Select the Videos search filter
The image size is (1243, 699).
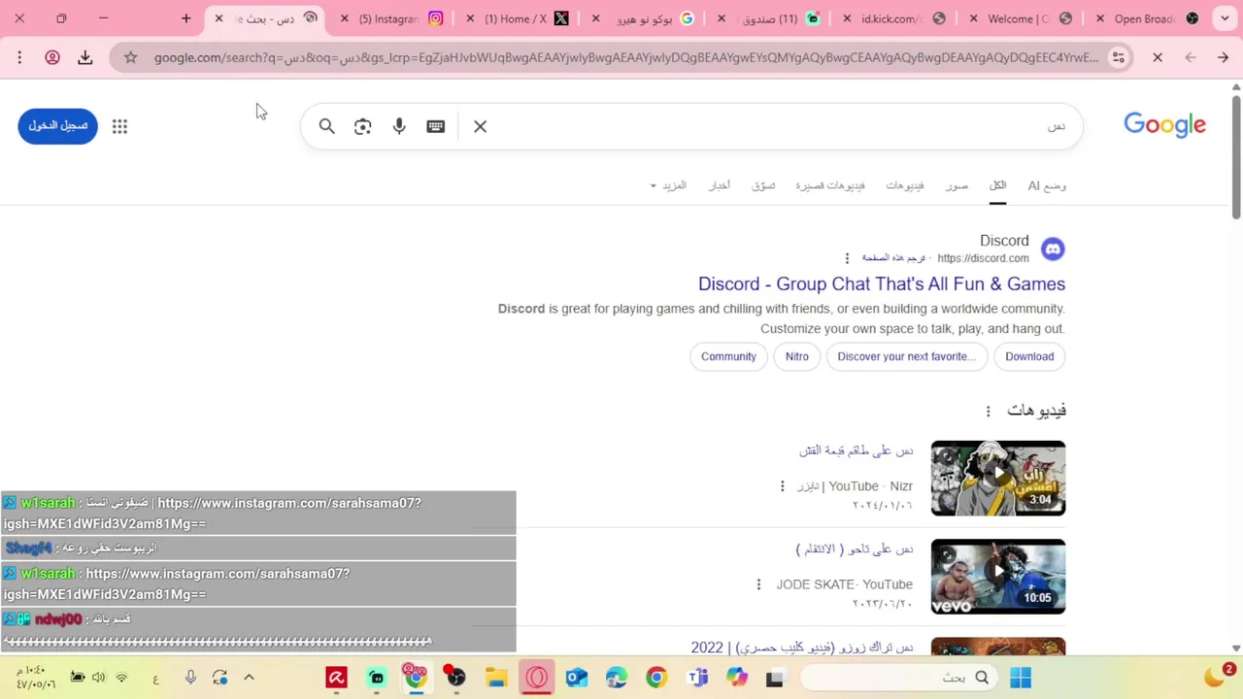point(904,185)
